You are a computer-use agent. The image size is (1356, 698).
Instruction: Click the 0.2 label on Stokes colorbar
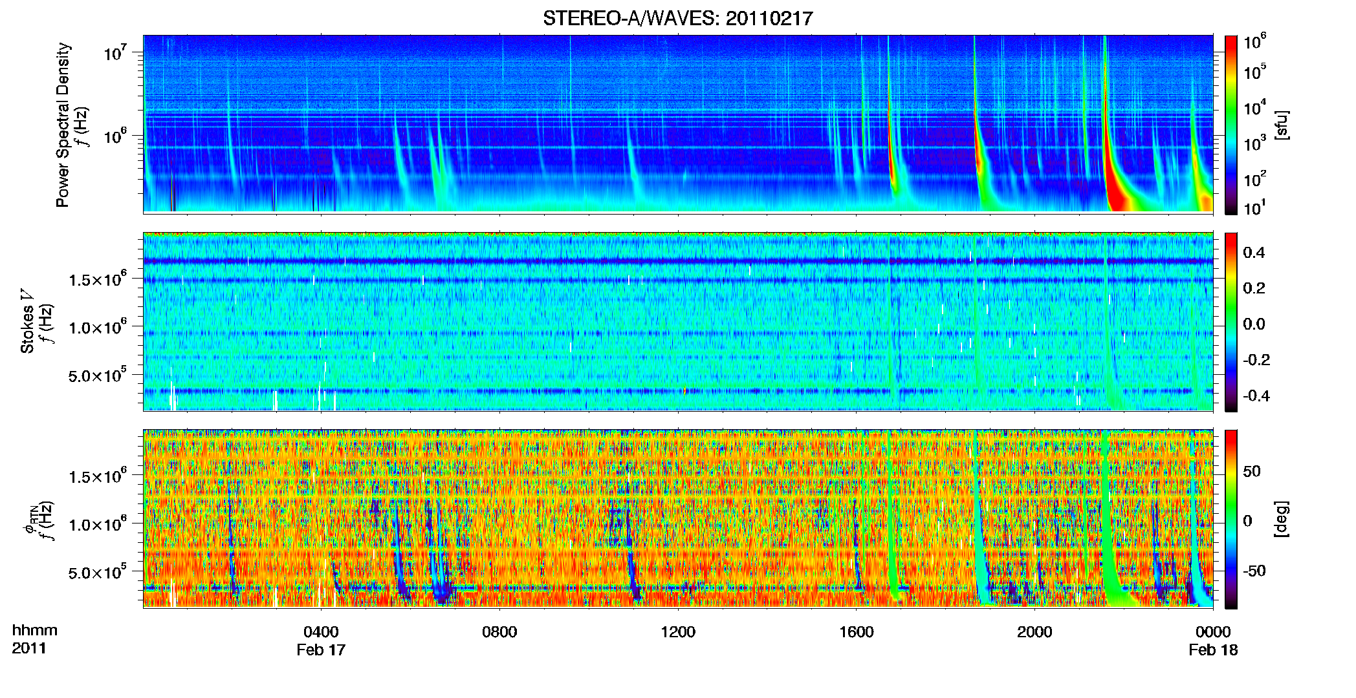[x=1254, y=288]
